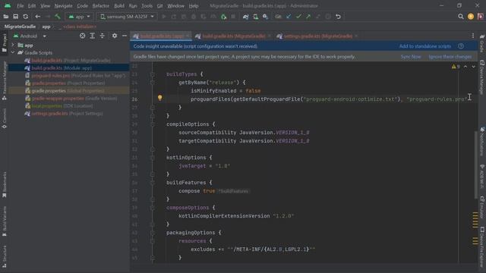The height and width of the screenshot is (273, 486).
Task: Click MigrateGradle breadcrumb in navigation bar
Action: [x=21, y=27]
